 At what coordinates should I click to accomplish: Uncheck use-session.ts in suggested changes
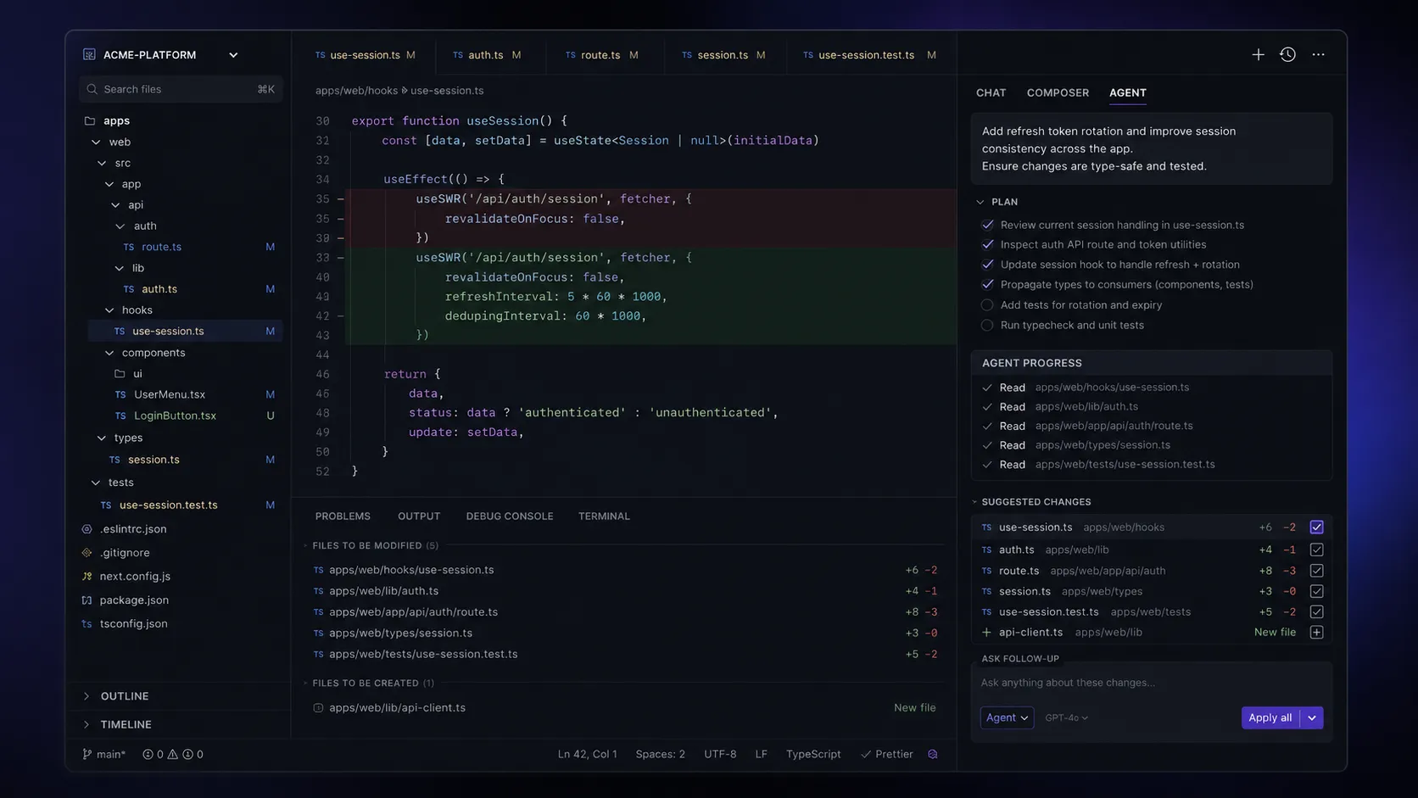[1316, 527]
